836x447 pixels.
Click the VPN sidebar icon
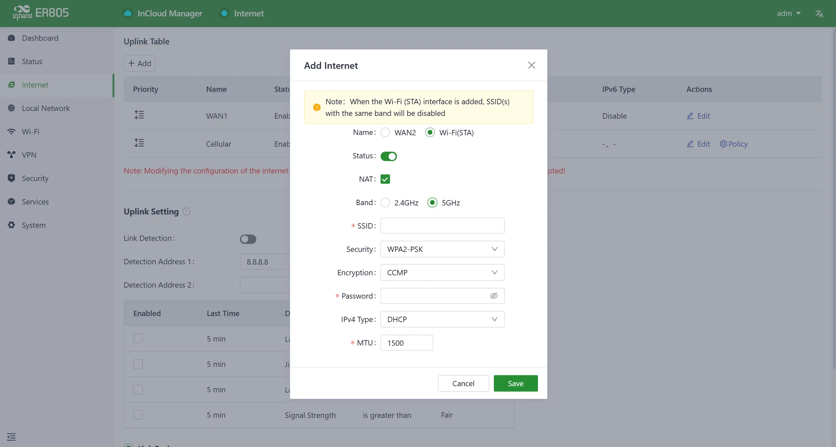click(x=11, y=155)
